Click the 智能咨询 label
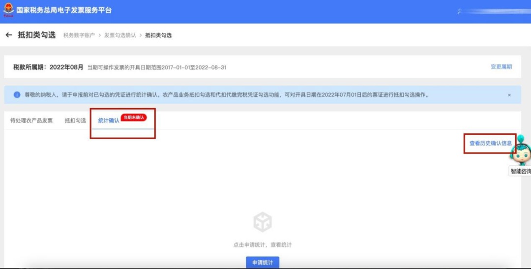Viewport: 531px width, 269px height. tap(521, 172)
